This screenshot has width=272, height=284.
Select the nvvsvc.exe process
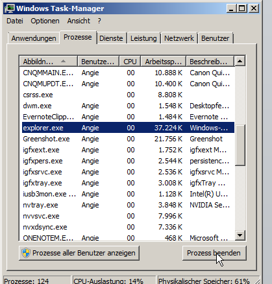click(128, 216)
